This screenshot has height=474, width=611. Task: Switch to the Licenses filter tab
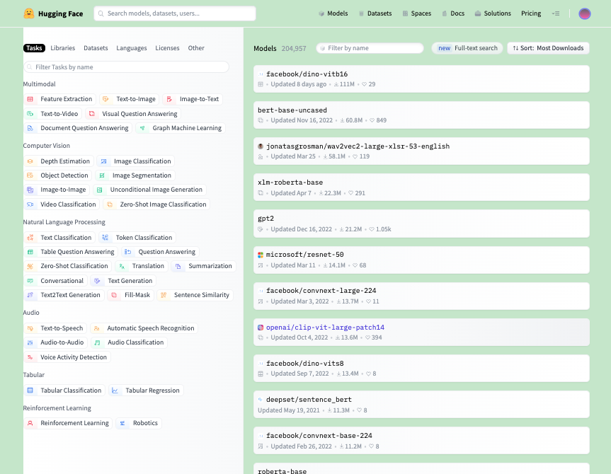167,48
